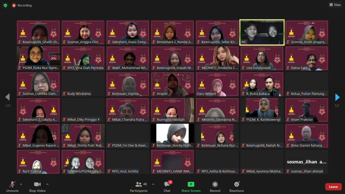
Task: Open audio options arrow beside Unmute
Action: [22, 184]
